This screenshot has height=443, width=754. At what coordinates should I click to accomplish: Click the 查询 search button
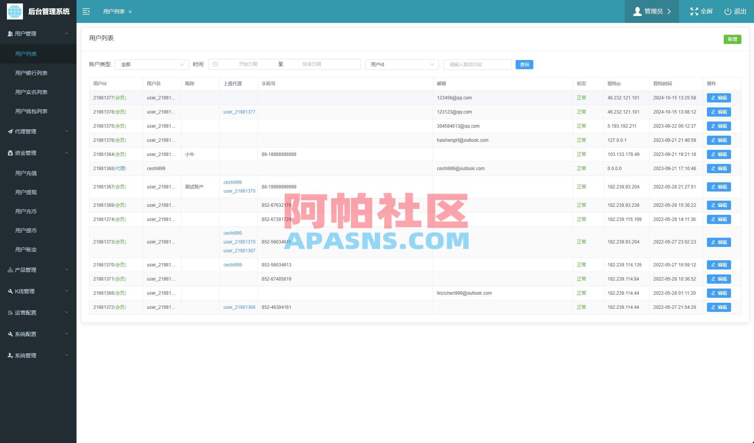[x=524, y=64]
